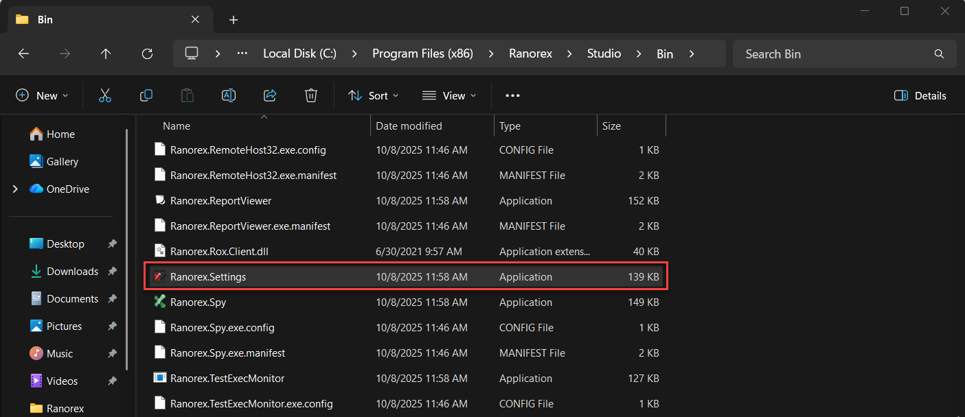Click the This PC monitor icon
Viewport: 965px width, 417px height.
click(192, 53)
